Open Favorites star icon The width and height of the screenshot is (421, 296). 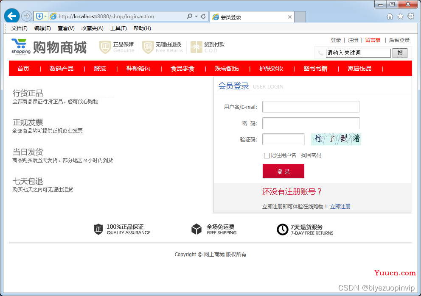400,17
